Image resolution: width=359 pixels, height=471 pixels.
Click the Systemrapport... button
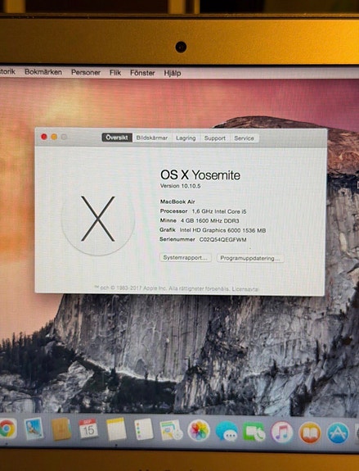(x=185, y=258)
